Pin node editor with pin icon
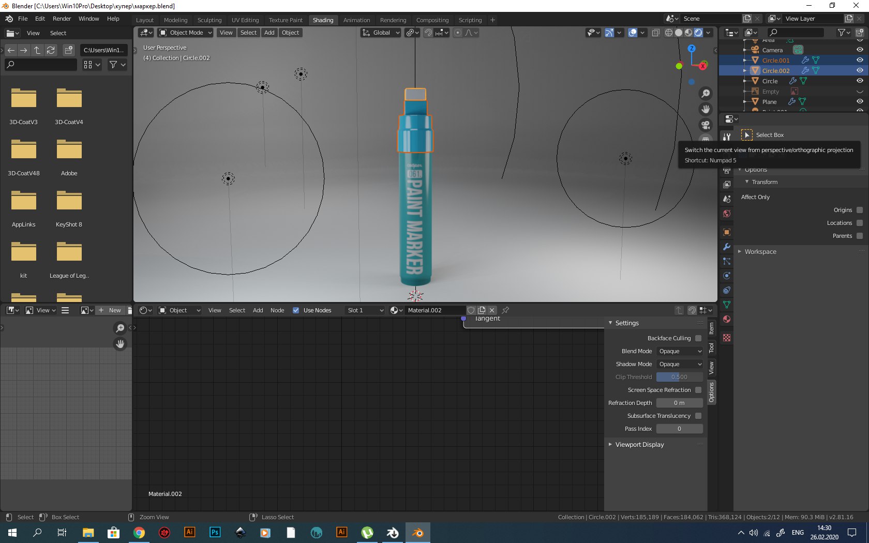The image size is (869, 543). pos(505,310)
